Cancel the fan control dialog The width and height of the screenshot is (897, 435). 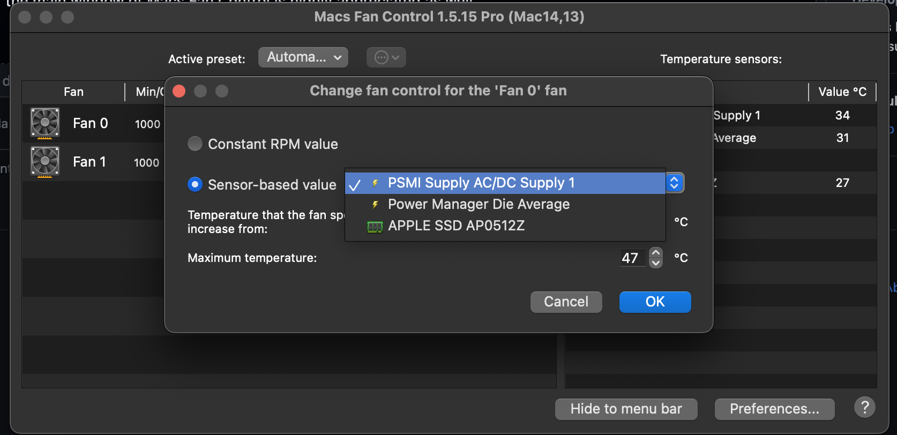pyautogui.click(x=566, y=302)
